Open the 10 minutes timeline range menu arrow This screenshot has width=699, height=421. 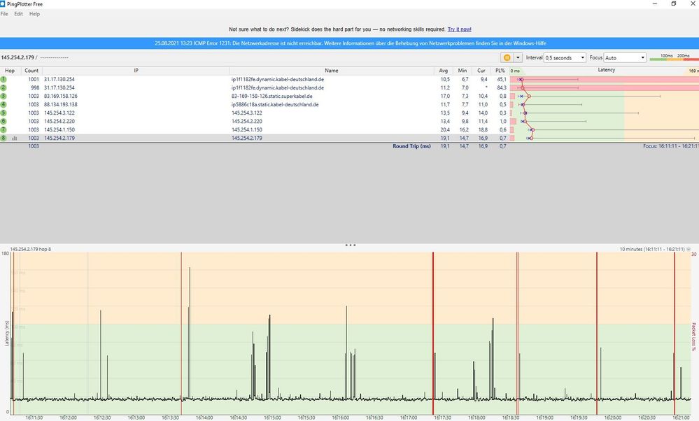tap(689, 249)
